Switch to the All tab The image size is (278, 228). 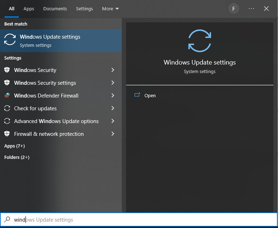pyautogui.click(x=12, y=9)
